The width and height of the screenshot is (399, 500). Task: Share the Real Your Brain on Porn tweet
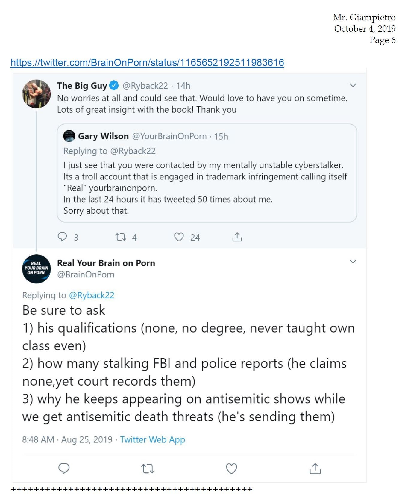[x=315, y=468]
